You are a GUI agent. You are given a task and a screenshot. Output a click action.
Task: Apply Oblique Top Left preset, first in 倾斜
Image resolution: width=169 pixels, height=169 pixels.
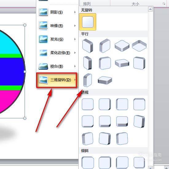[88, 163]
